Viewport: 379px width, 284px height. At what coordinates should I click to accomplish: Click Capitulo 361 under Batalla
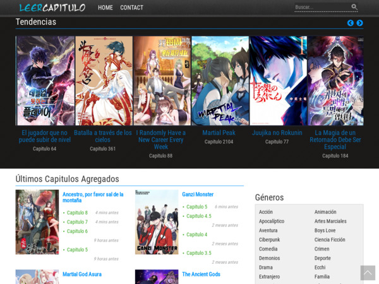point(103,149)
